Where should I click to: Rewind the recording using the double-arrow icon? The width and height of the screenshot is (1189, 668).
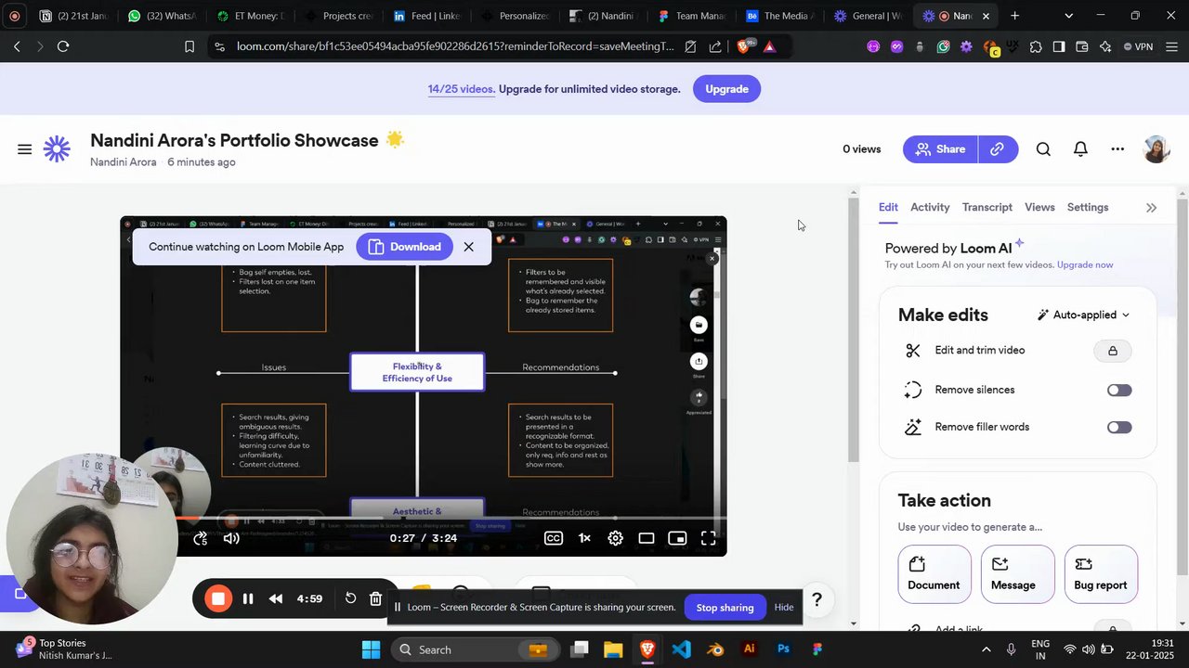[276, 599]
